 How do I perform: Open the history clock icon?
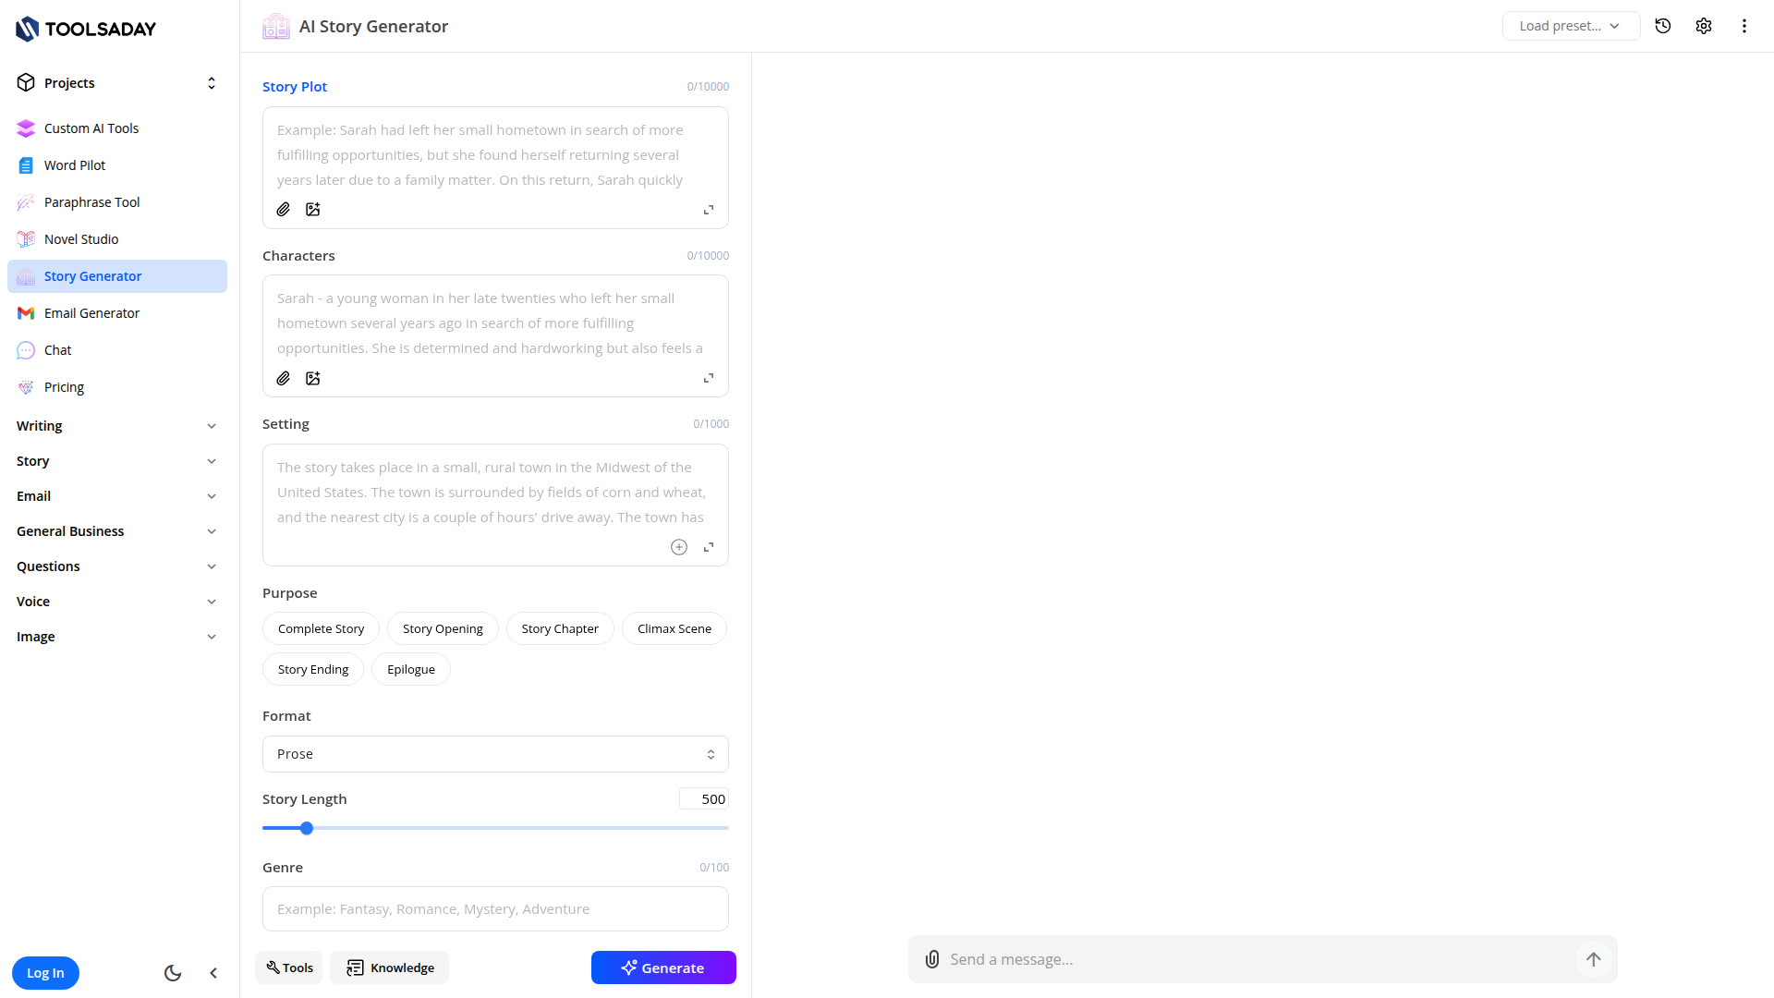(1663, 26)
